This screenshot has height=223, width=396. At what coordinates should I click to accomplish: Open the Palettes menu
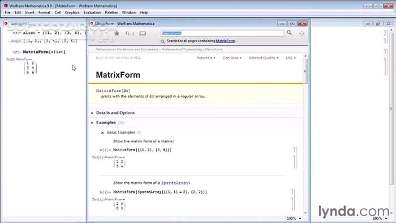[x=111, y=12]
